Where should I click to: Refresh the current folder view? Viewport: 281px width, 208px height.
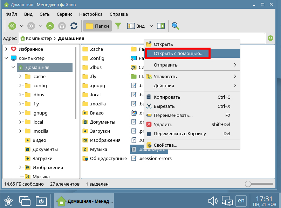click(x=74, y=26)
